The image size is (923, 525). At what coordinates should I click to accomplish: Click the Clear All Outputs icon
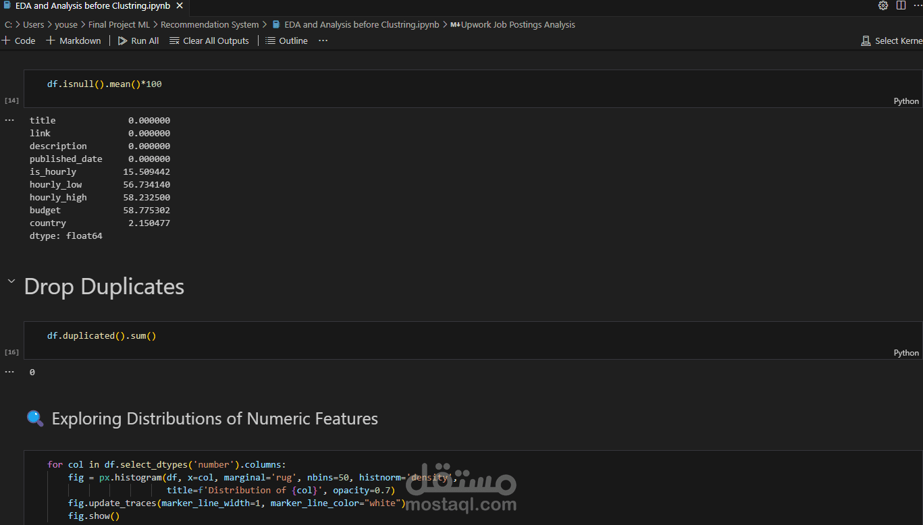[x=175, y=40]
